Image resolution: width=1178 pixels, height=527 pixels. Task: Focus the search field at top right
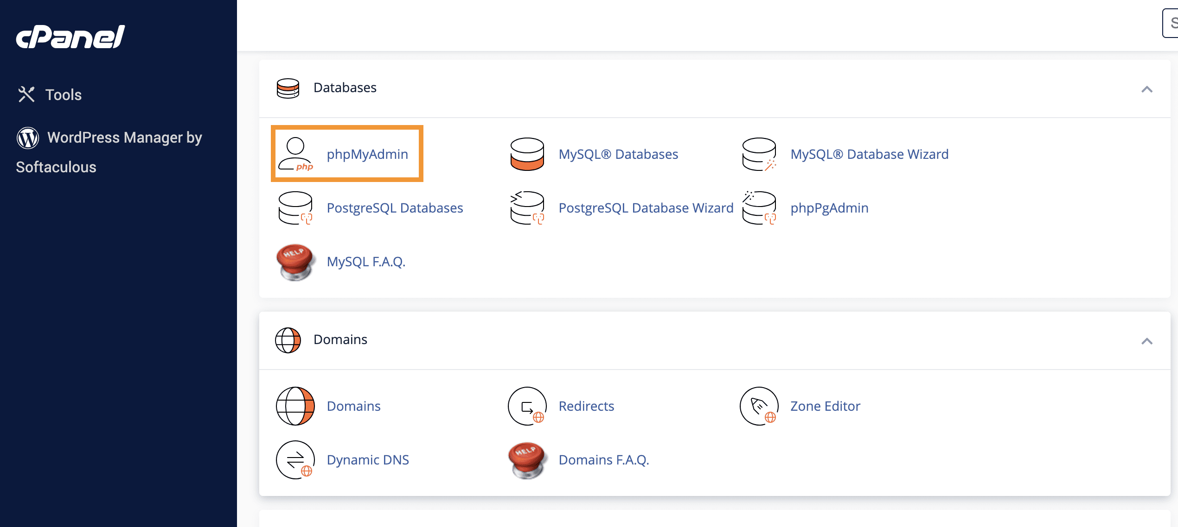tap(1171, 23)
